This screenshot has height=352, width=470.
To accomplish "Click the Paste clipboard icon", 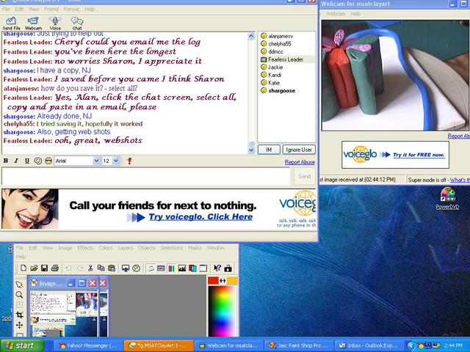I will click(112, 268).
